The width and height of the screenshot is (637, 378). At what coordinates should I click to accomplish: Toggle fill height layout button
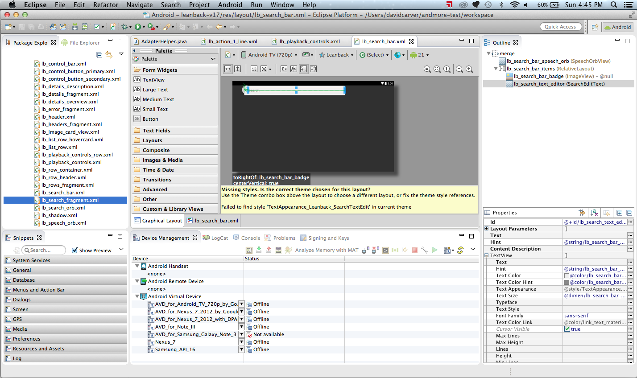click(237, 69)
